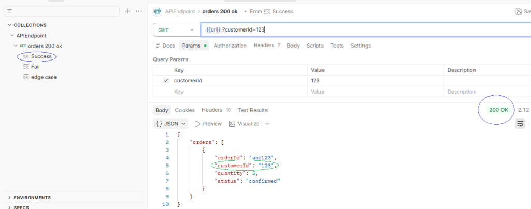Open the response Cookies tab

click(185, 110)
